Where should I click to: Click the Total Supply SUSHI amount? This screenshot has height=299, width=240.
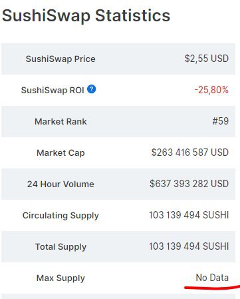189,246
